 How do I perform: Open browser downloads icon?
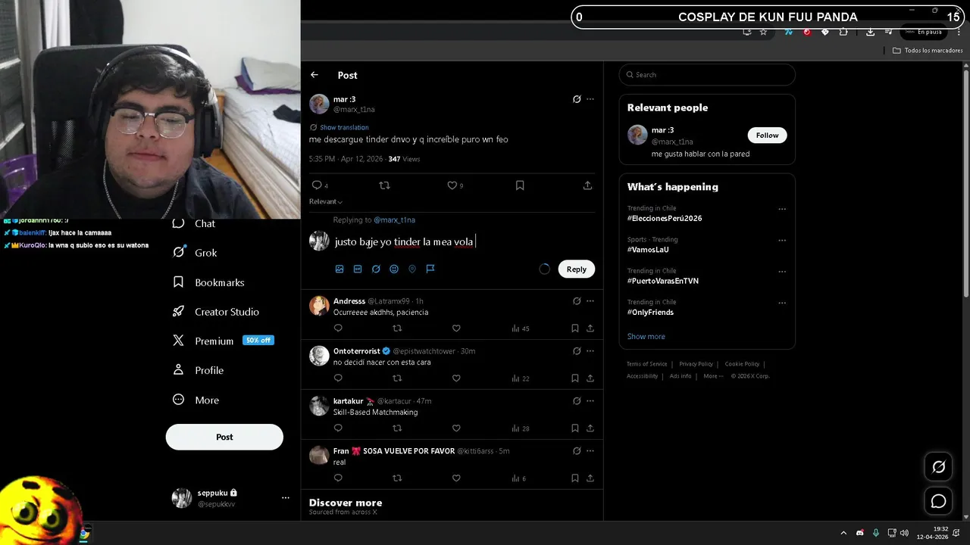point(870,32)
